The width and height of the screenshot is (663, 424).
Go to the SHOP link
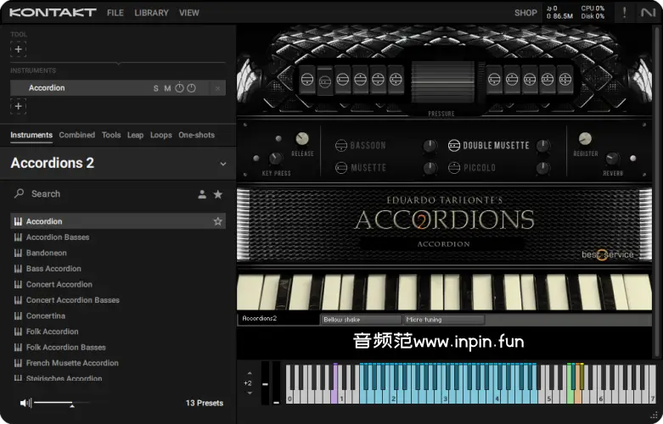525,13
